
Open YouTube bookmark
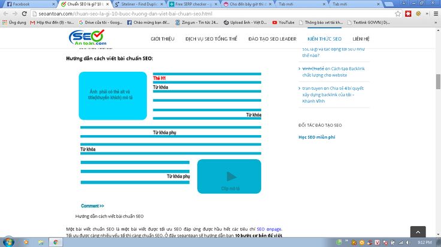pyautogui.click(x=283, y=23)
